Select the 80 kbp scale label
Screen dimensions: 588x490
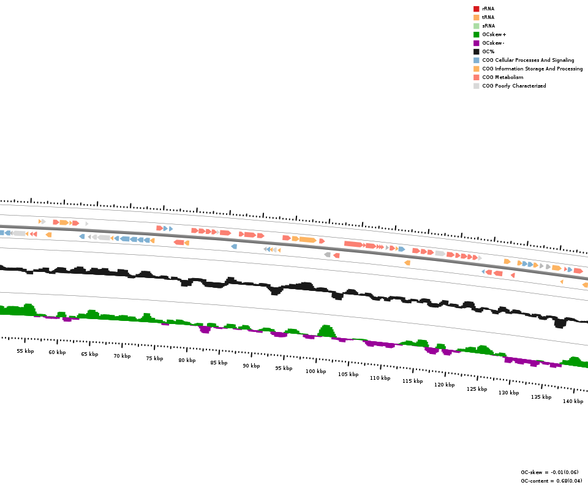[187, 360]
